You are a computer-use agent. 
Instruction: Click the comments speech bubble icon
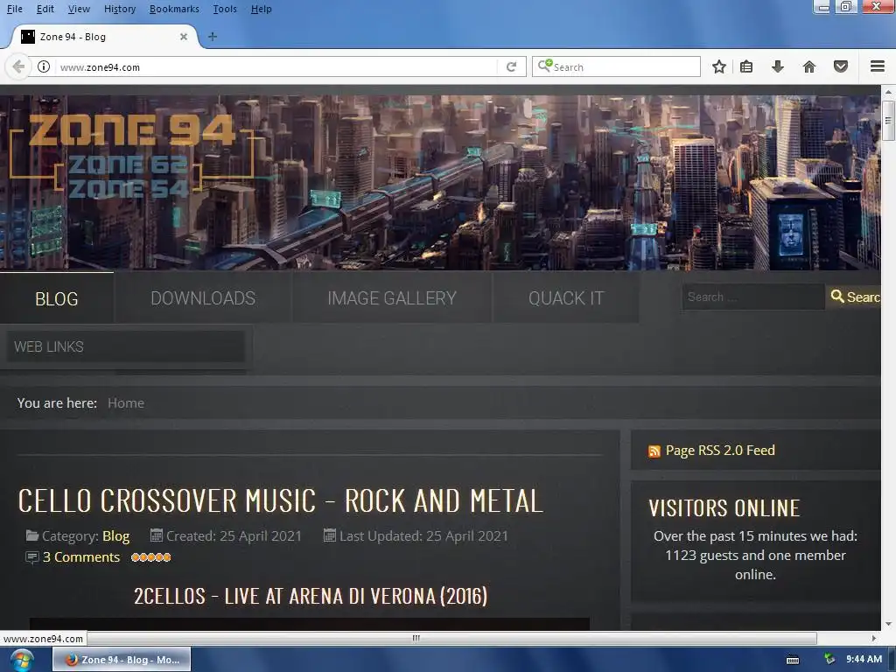(x=32, y=557)
